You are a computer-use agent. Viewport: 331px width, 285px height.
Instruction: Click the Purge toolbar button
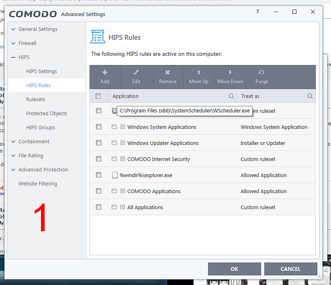(262, 77)
